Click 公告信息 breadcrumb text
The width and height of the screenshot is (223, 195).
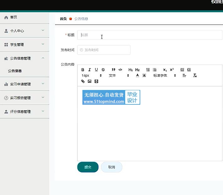(81, 19)
